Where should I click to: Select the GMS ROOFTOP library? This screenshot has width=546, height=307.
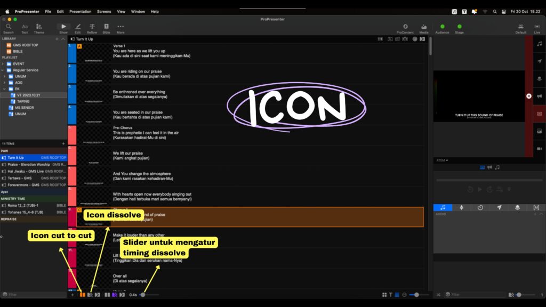click(x=34, y=45)
